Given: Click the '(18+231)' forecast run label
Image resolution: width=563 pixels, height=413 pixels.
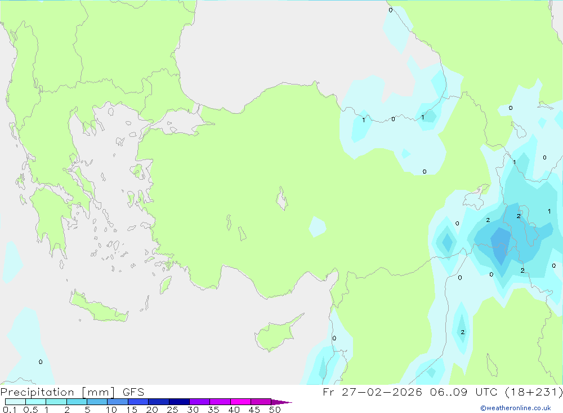Looking at the screenshot, I should [x=534, y=392].
